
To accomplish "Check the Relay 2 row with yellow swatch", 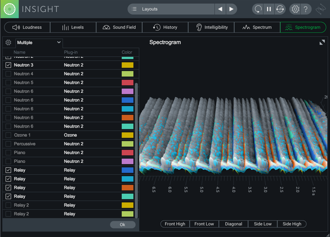I will pyautogui.click(x=8, y=205).
